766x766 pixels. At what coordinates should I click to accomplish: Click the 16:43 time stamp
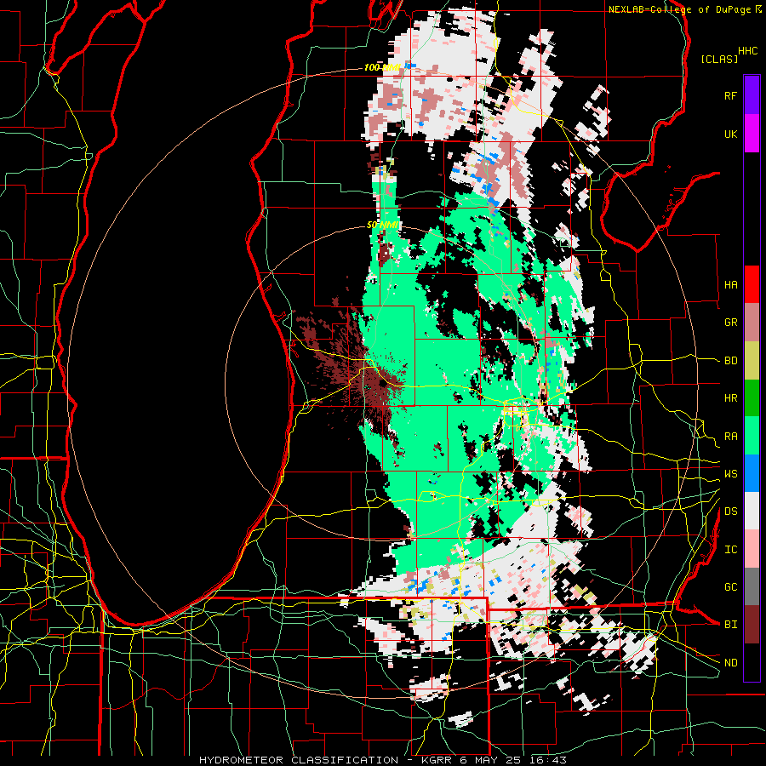tap(550, 760)
